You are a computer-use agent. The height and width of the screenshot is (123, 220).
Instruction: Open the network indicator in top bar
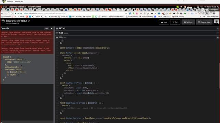click(194, 7)
